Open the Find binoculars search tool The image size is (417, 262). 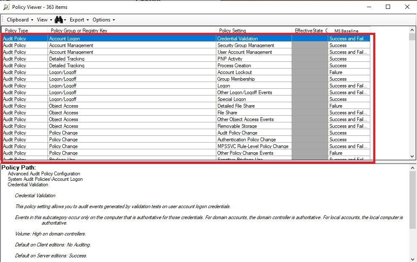pos(59,19)
